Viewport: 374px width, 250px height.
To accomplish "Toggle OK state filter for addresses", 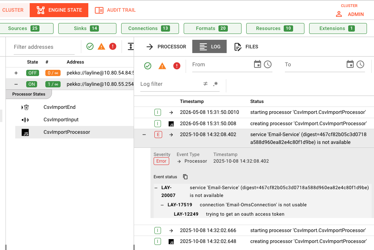I will pos(90,46).
